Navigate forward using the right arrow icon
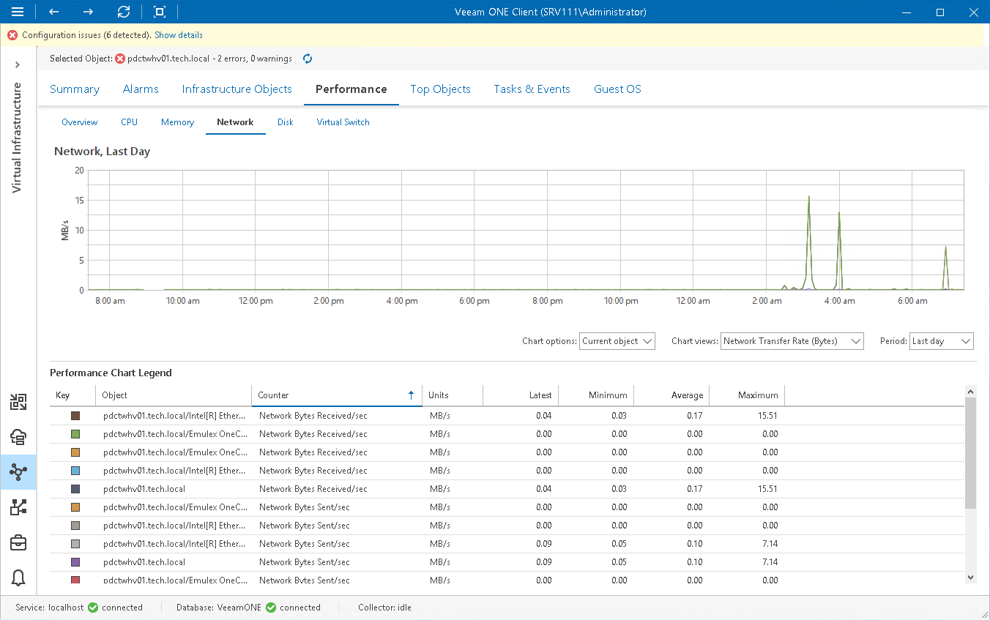 [x=88, y=12]
